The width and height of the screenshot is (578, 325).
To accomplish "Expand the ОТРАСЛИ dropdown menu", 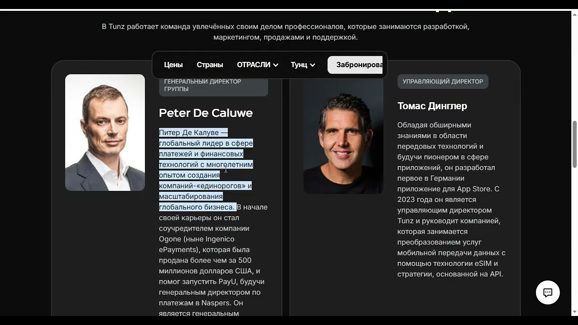I will pyautogui.click(x=257, y=65).
